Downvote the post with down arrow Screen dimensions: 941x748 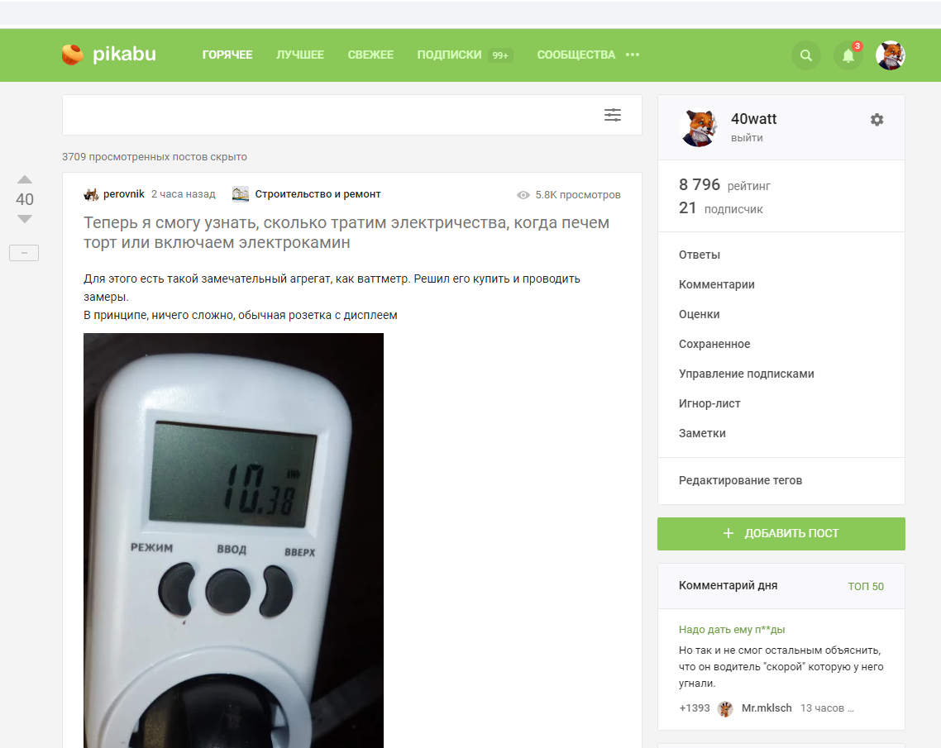pos(25,219)
